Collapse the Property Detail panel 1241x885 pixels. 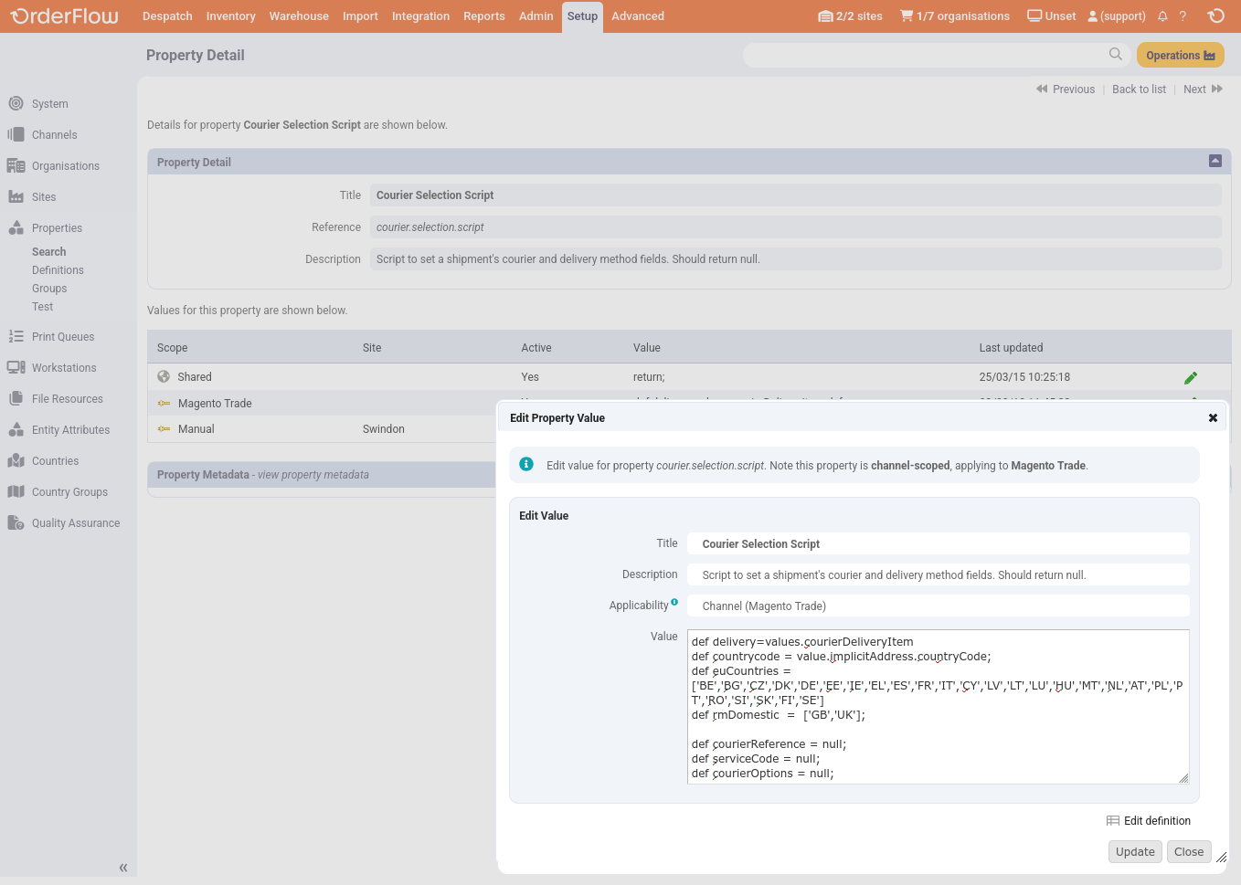[1214, 161]
